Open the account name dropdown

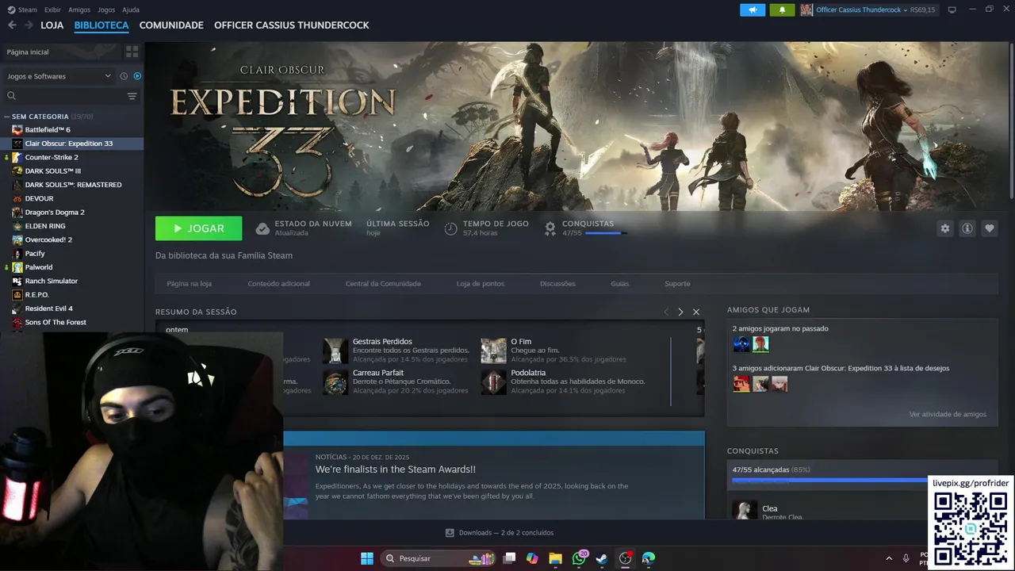[862, 10]
